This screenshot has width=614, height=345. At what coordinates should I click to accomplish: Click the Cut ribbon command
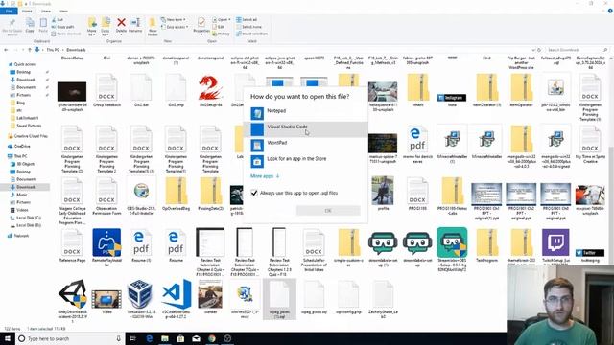coord(58,19)
